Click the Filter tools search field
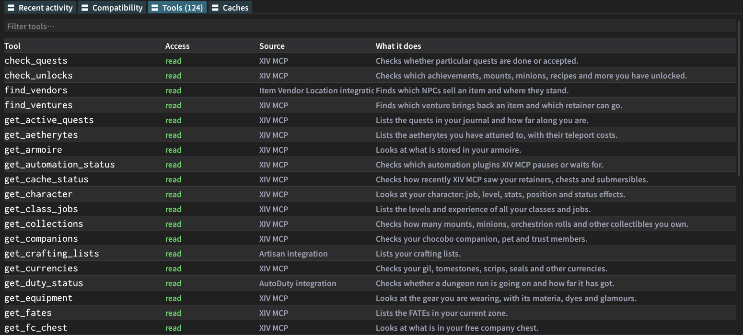The width and height of the screenshot is (743, 335). pyautogui.click(x=370, y=26)
